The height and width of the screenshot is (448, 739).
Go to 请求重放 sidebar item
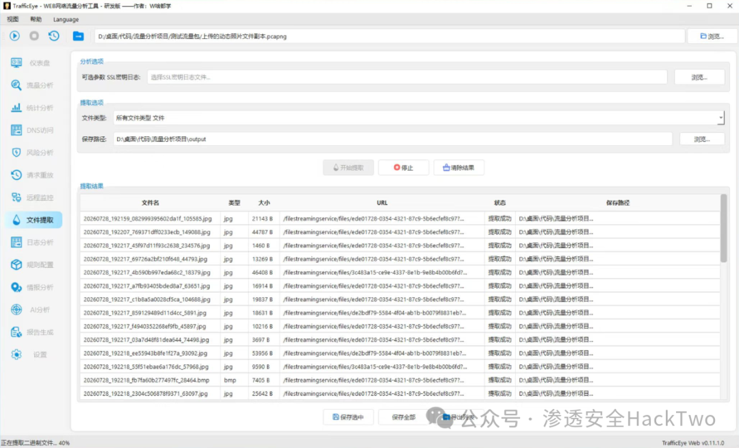click(x=34, y=175)
